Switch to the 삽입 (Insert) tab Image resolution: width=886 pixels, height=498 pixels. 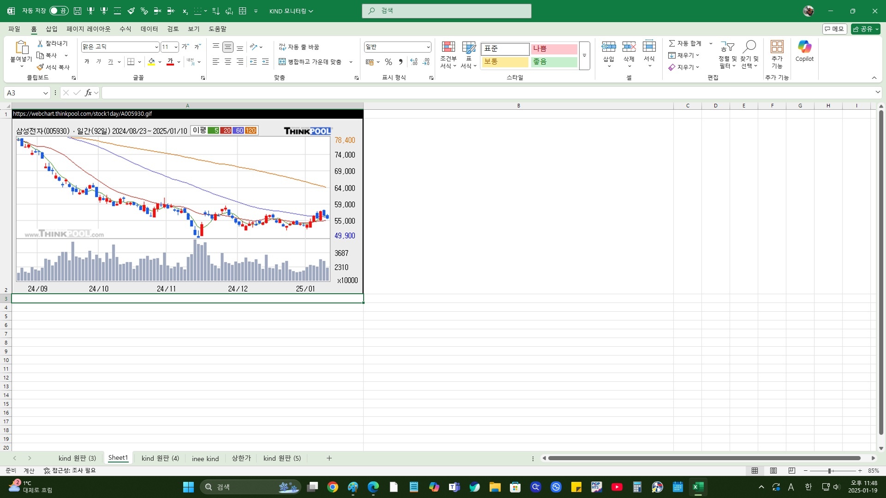pos(52,29)
